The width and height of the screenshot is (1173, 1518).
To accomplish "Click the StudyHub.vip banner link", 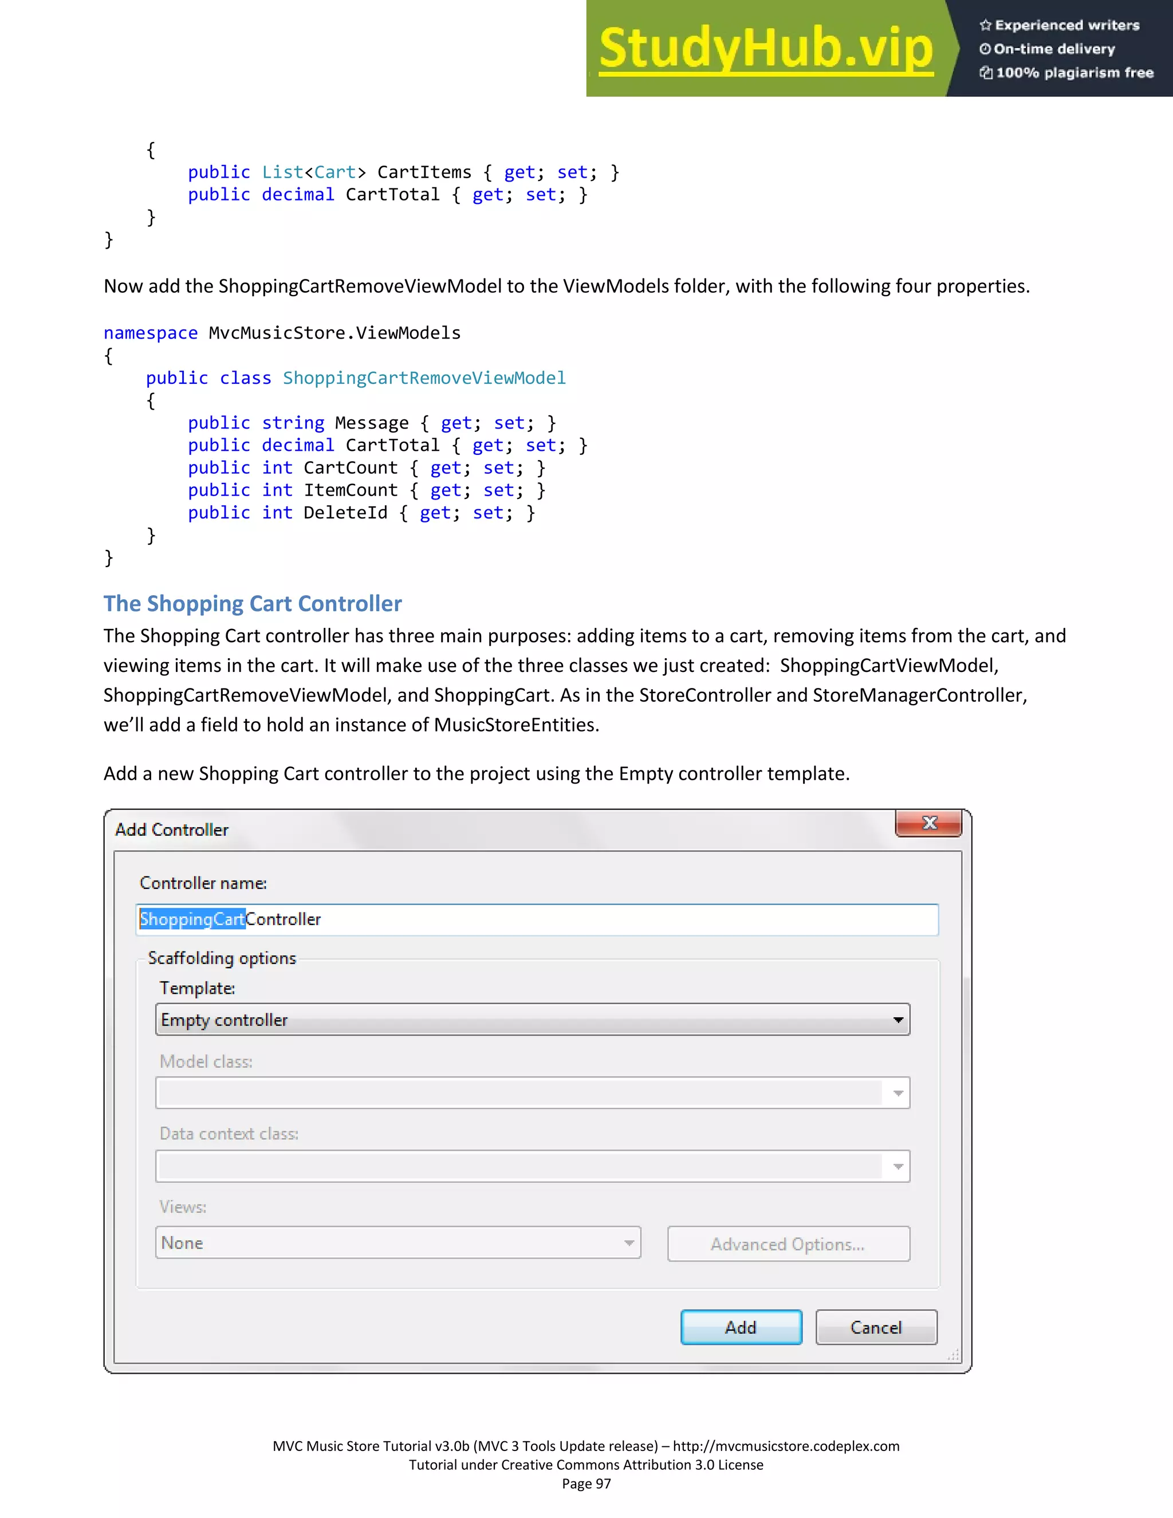I will click(x=766, y=48).
